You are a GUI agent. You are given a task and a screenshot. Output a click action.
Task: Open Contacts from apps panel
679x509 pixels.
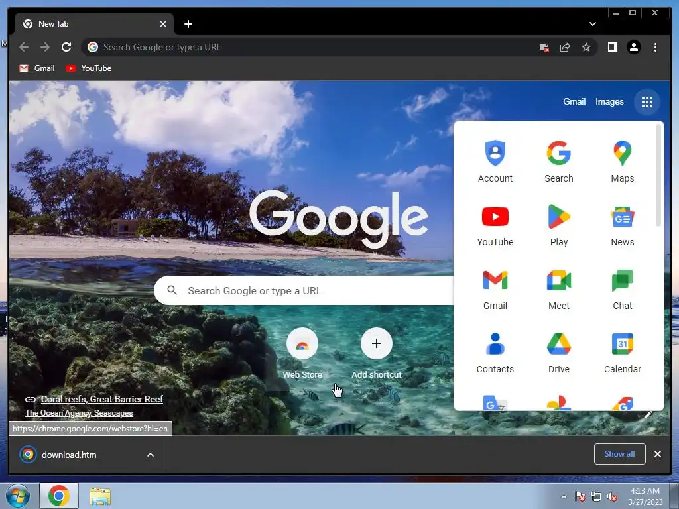pyautogui.click(x=495, y=352)
